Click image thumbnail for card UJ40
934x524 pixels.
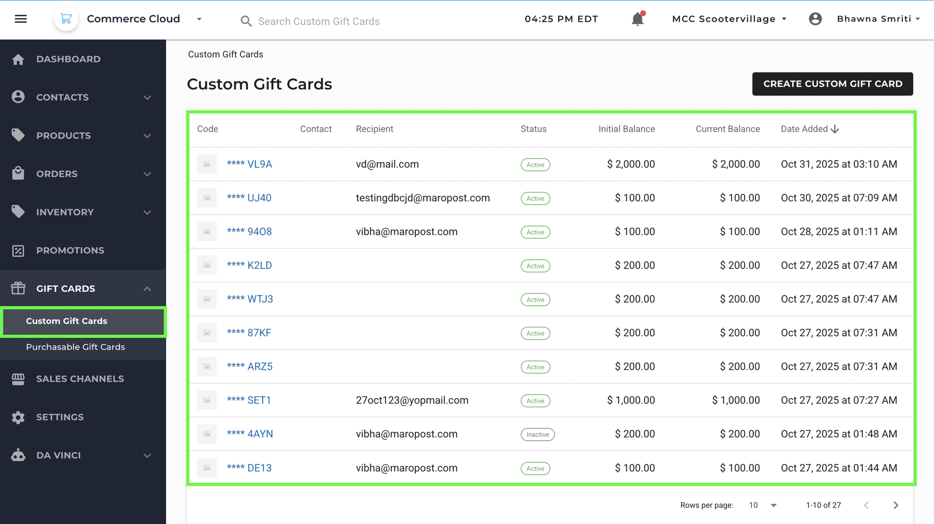click(x=207, y=198)
